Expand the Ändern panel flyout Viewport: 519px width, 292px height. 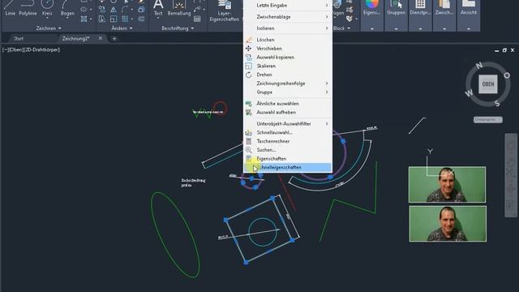(x=122, y=28)
